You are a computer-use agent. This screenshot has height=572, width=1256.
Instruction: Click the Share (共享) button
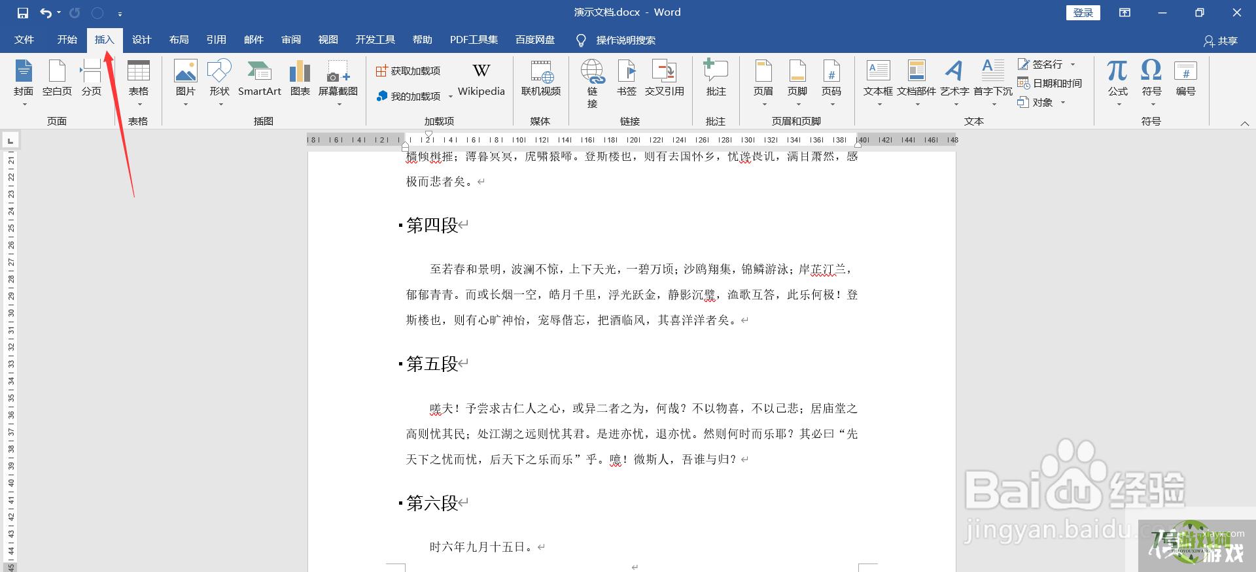(1221, 41)
